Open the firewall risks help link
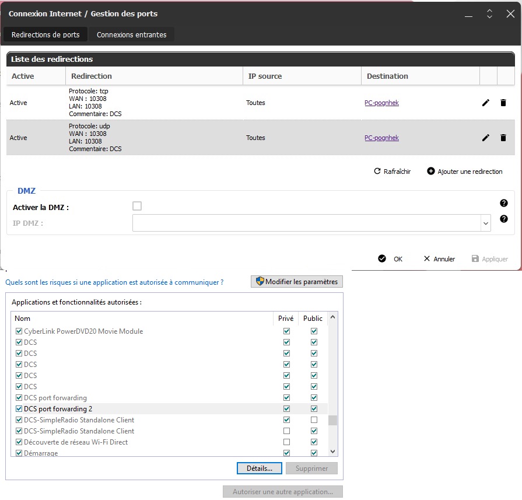 point(114,282)
